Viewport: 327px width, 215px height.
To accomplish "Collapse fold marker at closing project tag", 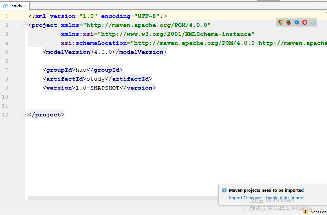I will click(25, 114).
